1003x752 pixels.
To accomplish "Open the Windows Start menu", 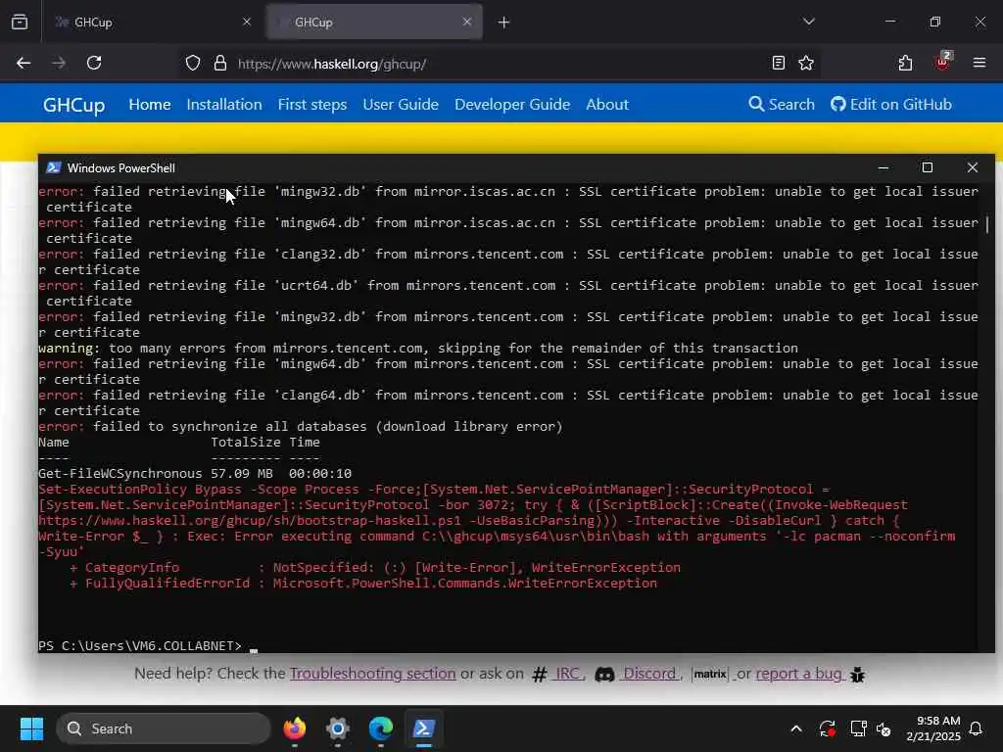I will pyautogui.click(x=31, y=728).
